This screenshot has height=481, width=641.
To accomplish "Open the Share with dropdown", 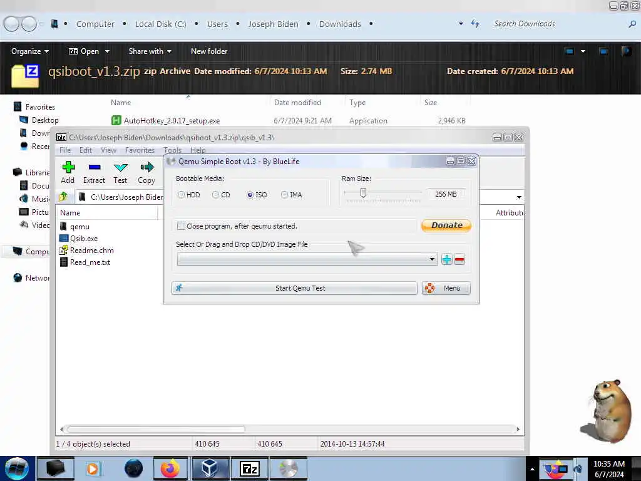I will (150, 51).
